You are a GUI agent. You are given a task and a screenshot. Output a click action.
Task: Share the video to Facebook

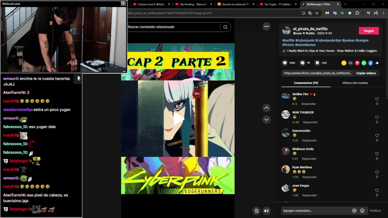point(370,63)
